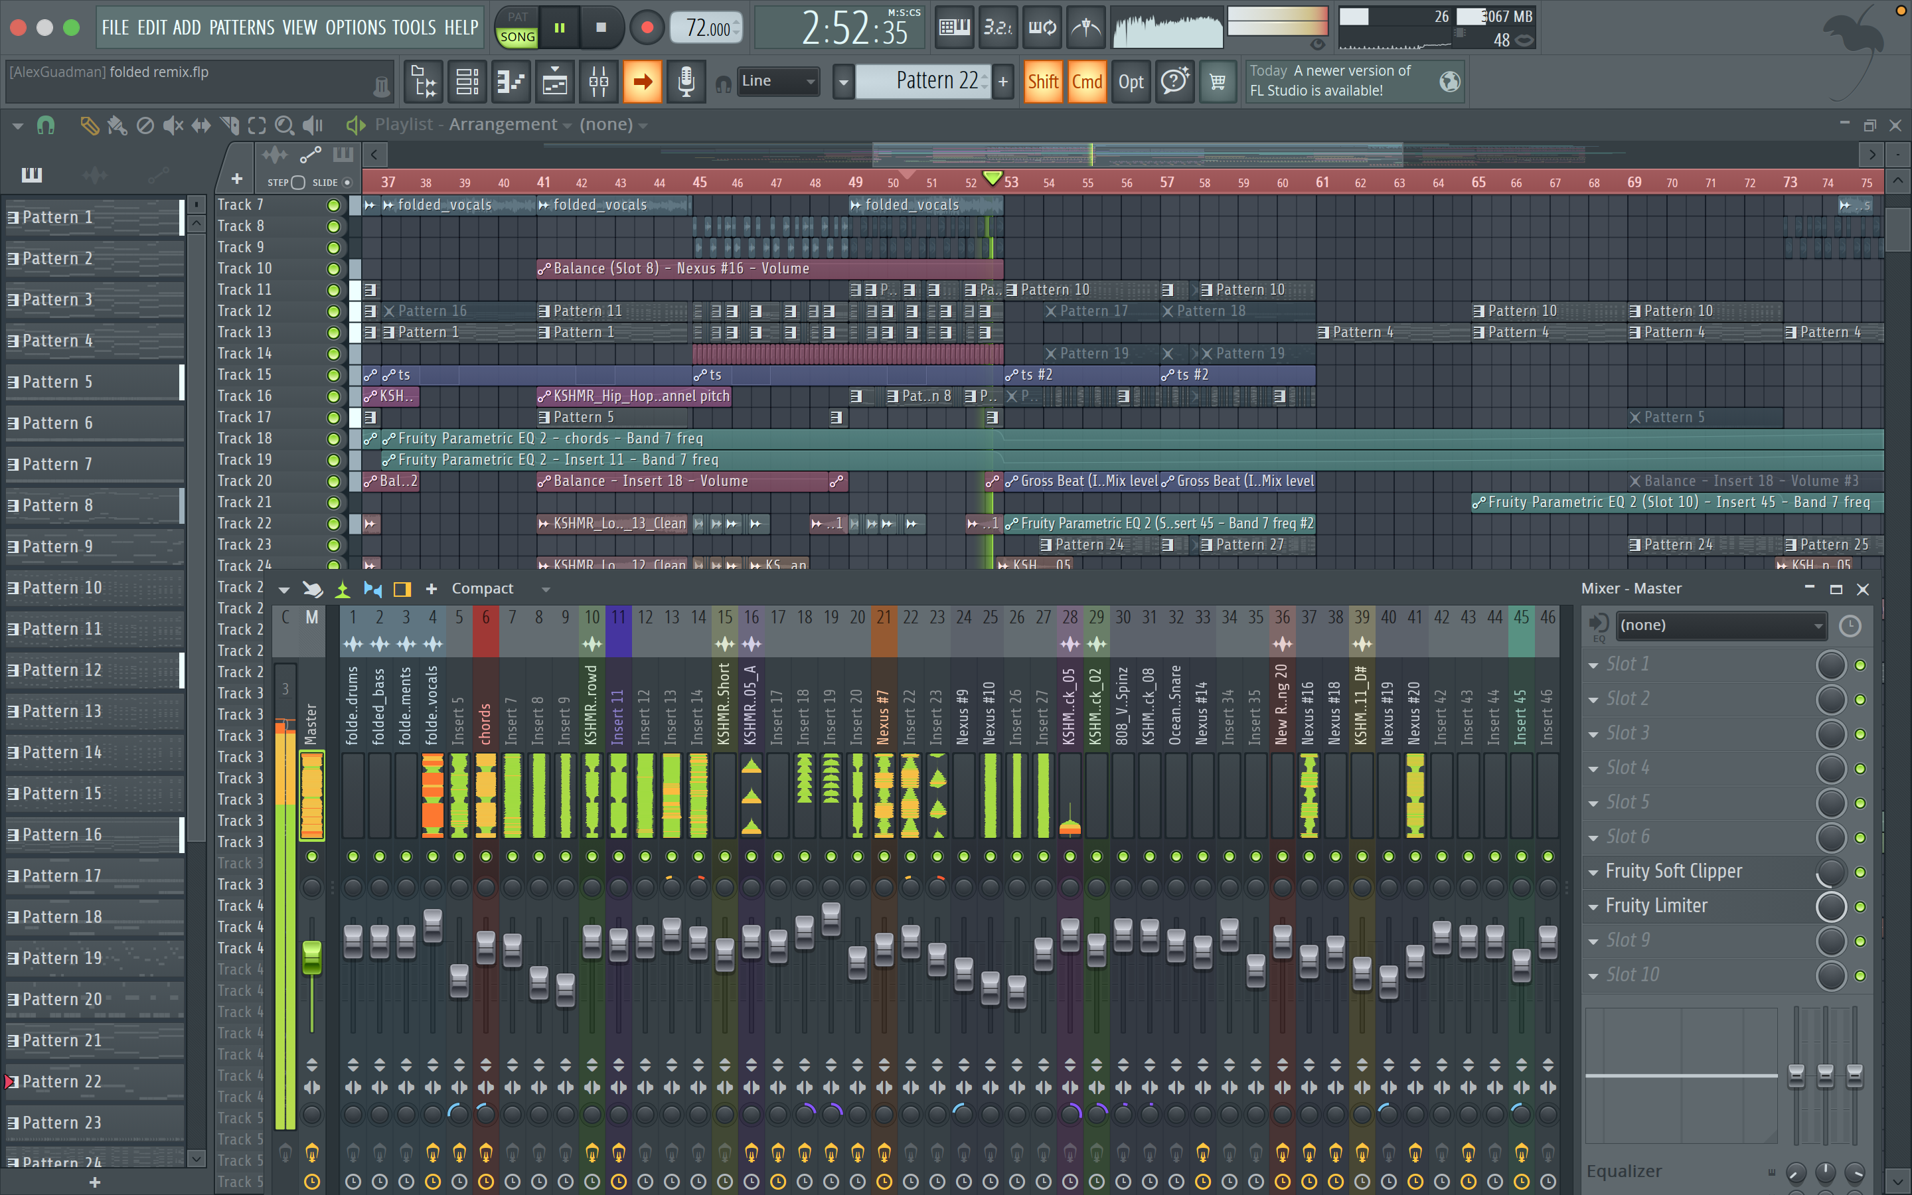Image resolution: width=1912 pixels, height=1195 pixels.
Task: Select the zoom tool in playlist
Action: click(284, 125)
